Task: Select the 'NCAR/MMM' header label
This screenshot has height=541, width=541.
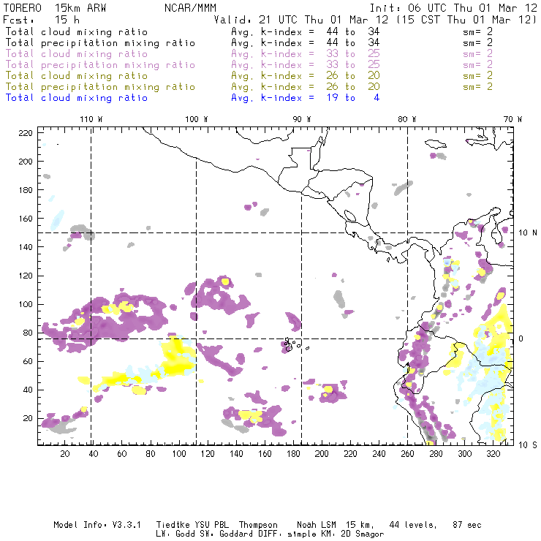Action: click(190, 8)
